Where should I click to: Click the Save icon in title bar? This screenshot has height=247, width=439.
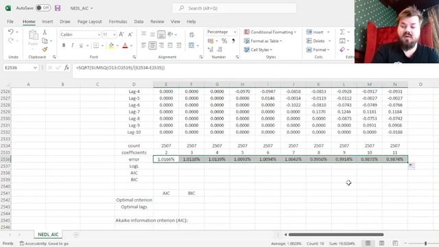(x=58, y=8)
